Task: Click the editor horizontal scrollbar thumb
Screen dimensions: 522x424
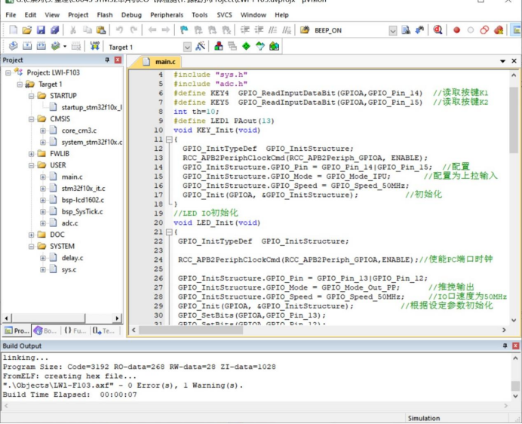Action: 191,330
